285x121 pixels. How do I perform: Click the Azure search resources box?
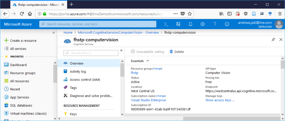(x=98, y=24)
